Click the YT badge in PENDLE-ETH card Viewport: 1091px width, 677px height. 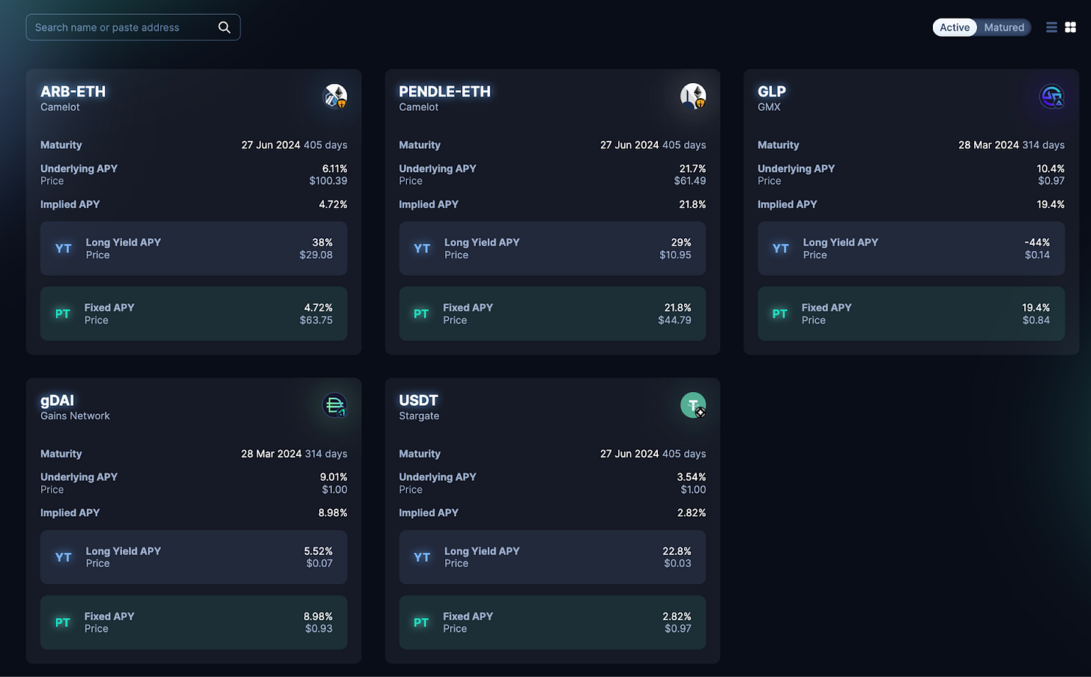[422, 249]
